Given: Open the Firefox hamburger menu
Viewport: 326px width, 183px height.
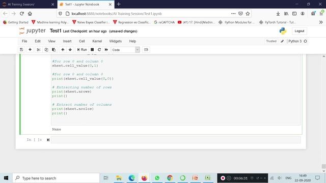Looking at the screenshot, I should (321, 14).
